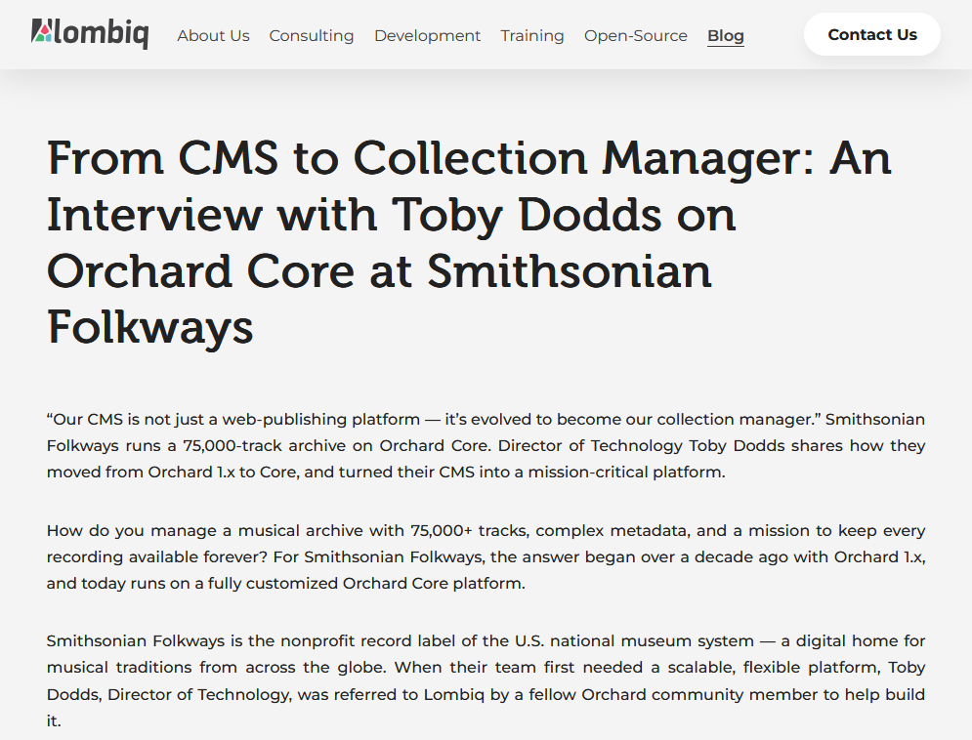Viewport: 972px width, 740px height.
Task: Open the Training section
Action: (531, 36)
